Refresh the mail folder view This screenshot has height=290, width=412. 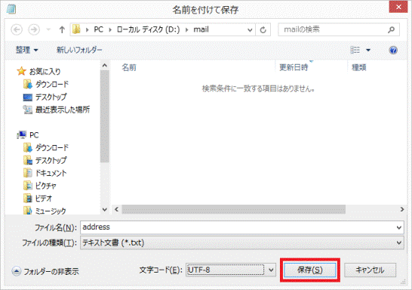(263, 30)
